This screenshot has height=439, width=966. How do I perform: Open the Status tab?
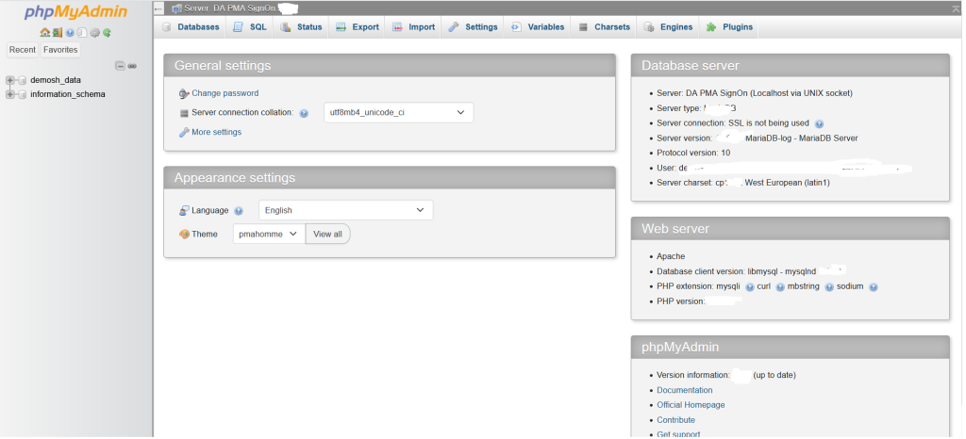[x=301, y=27]
